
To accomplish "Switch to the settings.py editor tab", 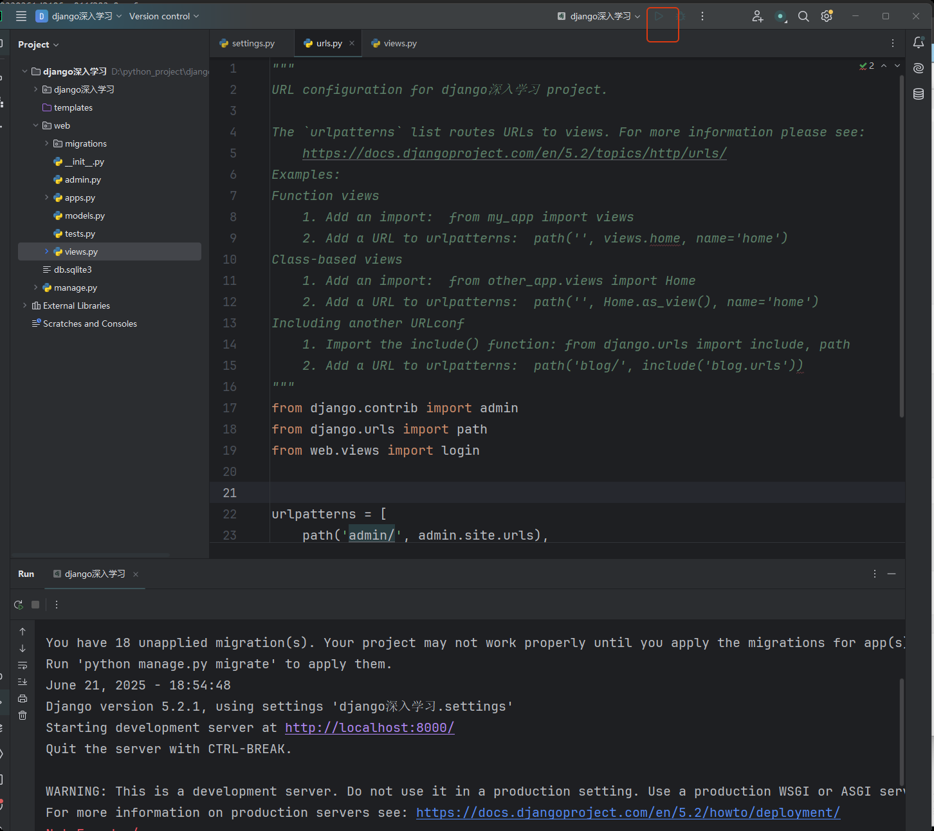I will click(x=253, y=44).
